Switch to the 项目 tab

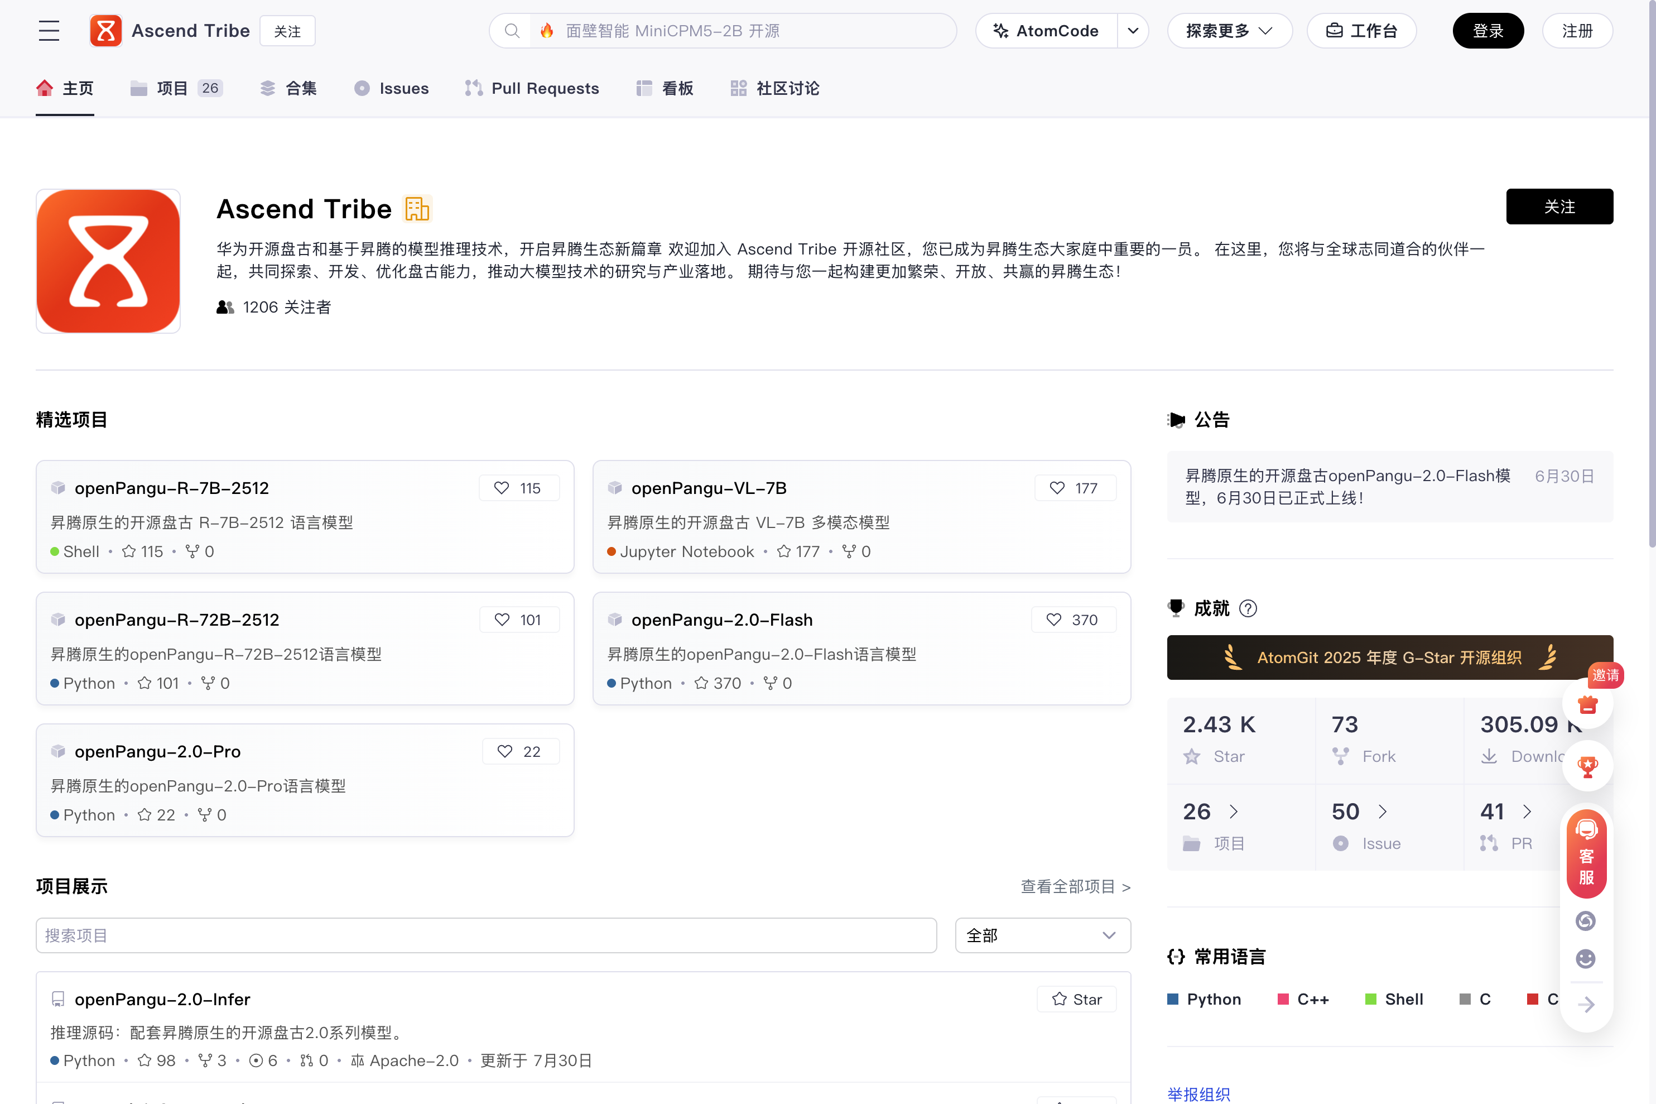point(176,89)
